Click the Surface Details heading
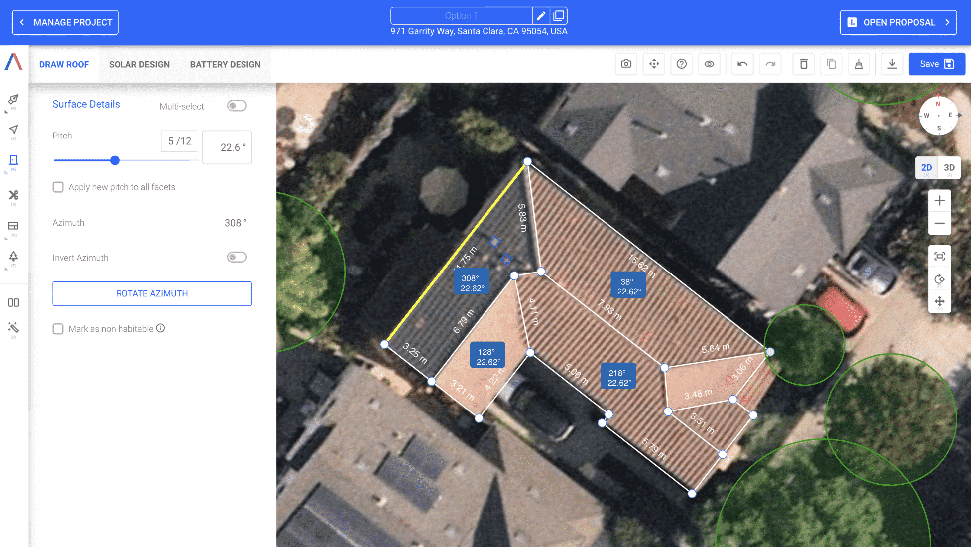The image size is (971, 547). (86, 104)
